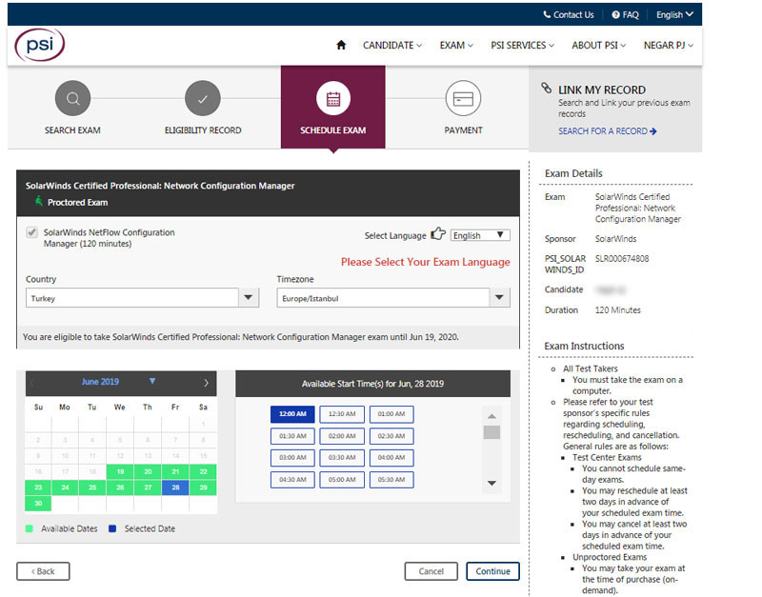Click the Contact Us phone icon

tap(547, 14)
